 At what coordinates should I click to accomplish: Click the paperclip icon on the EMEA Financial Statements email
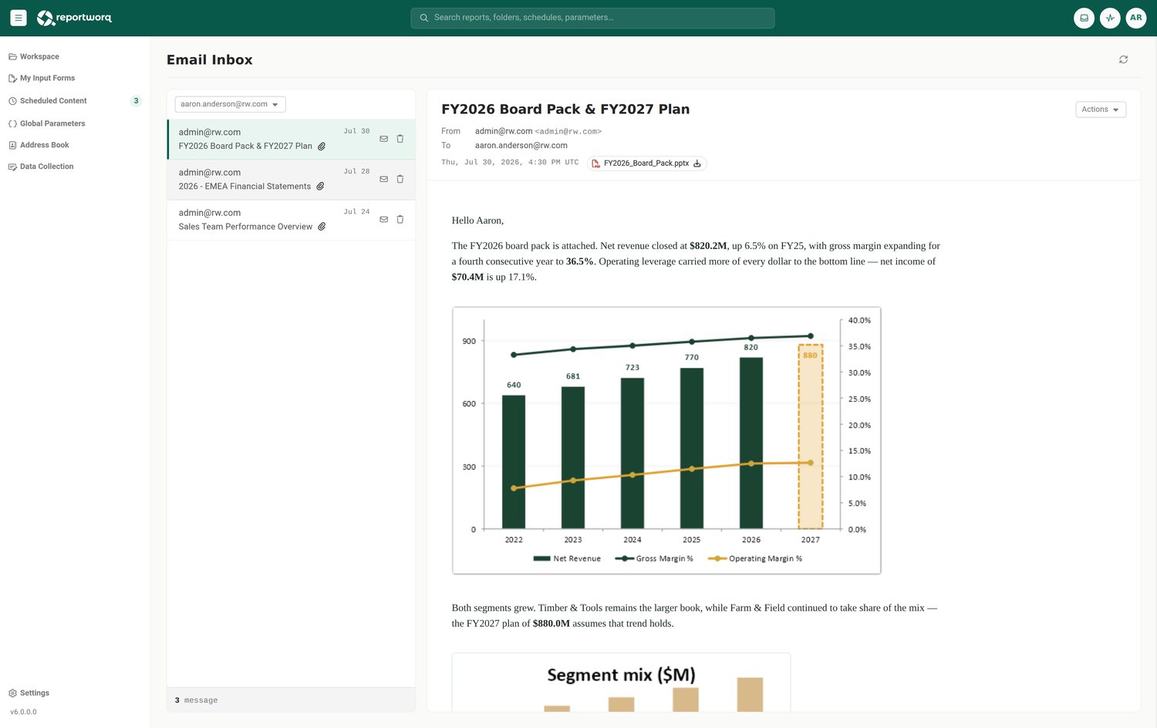pos(320,186)
